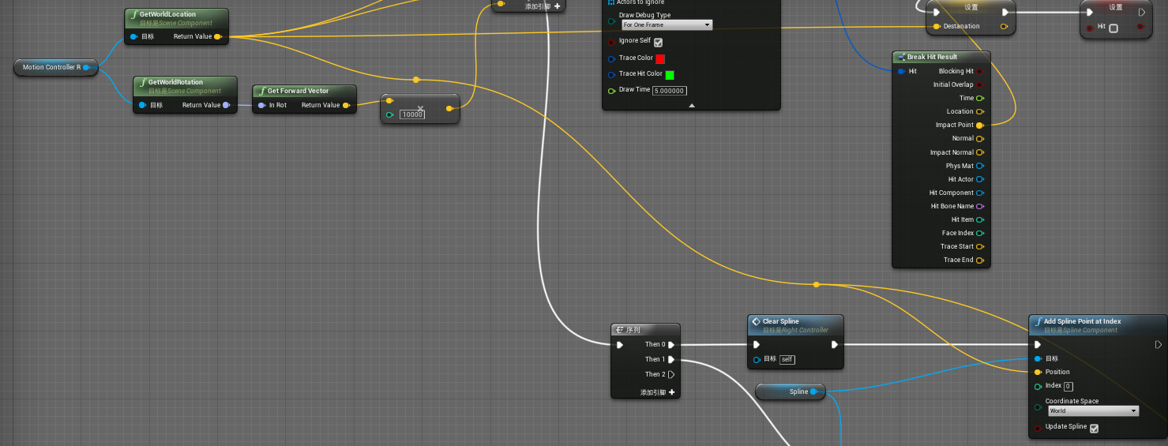Click the Impact Normal pin label

coord(952,152)
